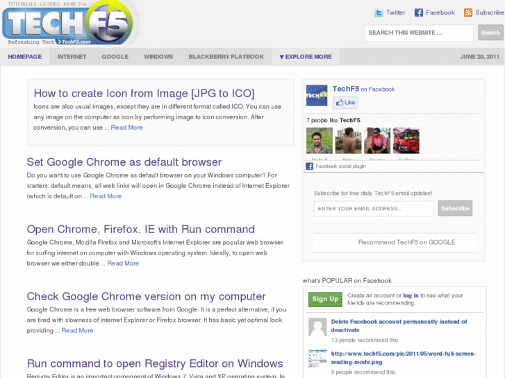505x378 pixels.
Task: Click 'Subscribe for free daily TechF5' text
Action: pos(373,194)
